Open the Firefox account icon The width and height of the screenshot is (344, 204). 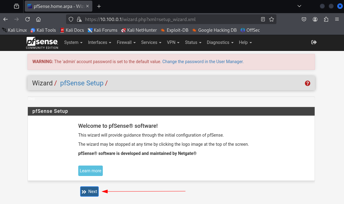tap(315, 19)
